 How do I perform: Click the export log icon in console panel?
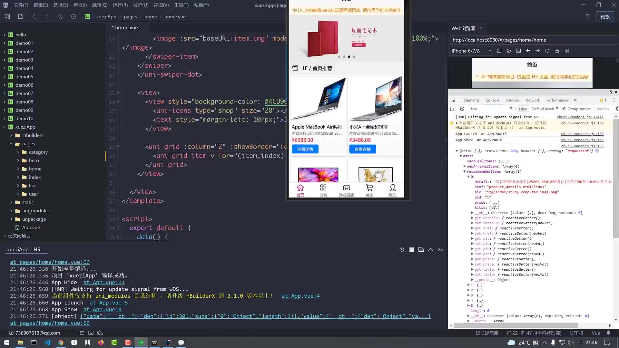pos(421,249)
